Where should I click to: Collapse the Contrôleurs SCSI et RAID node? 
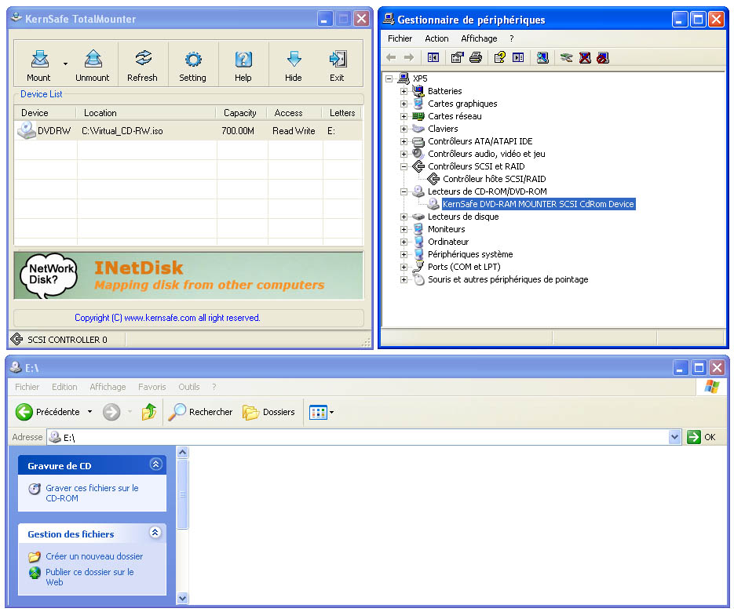404,166
